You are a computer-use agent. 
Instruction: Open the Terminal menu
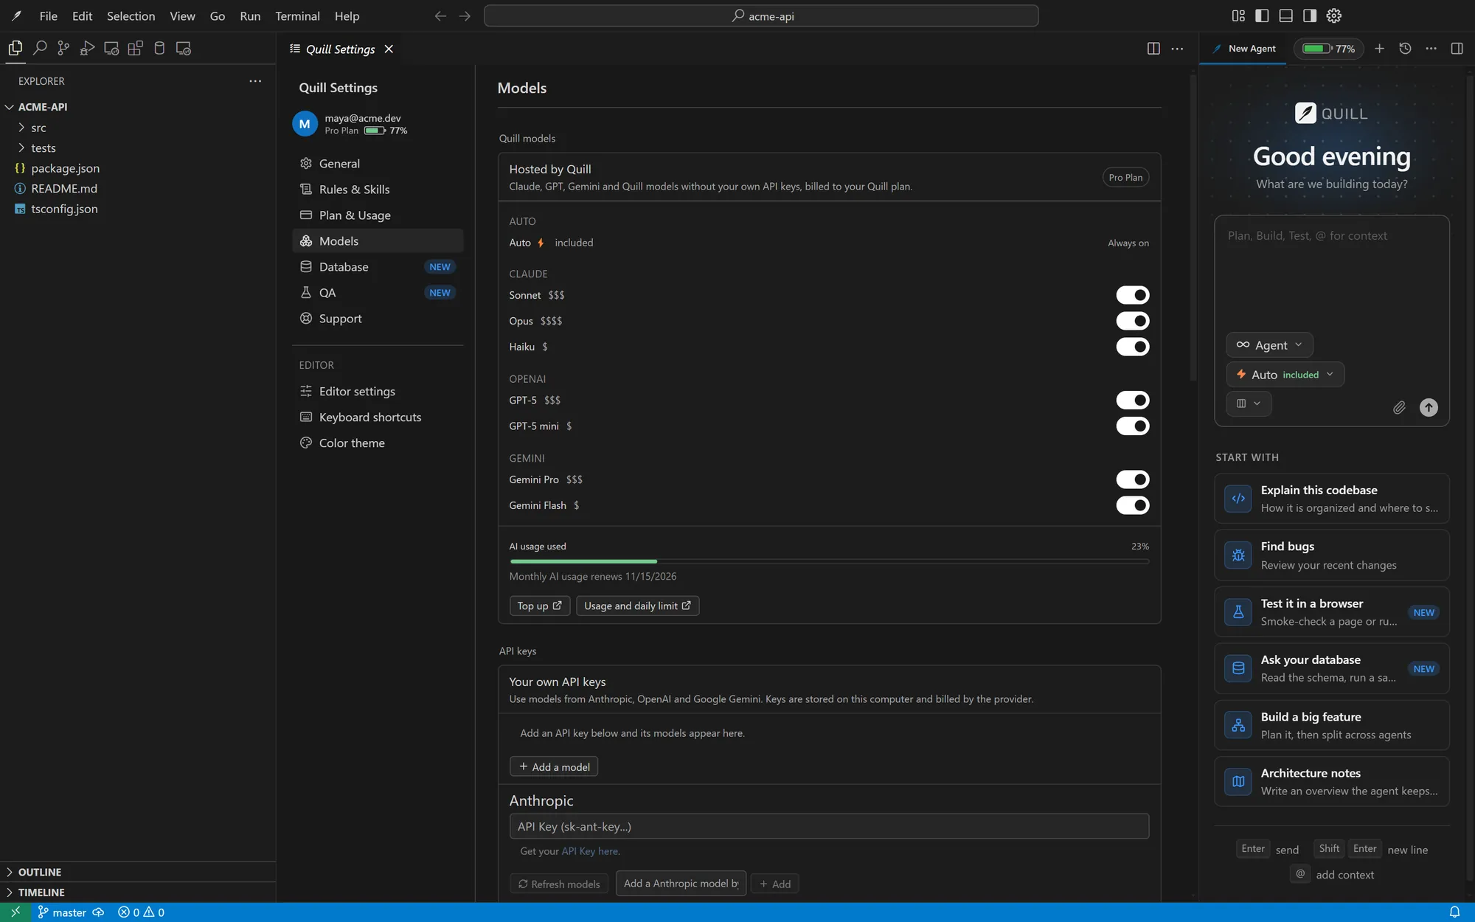point(297,16)
